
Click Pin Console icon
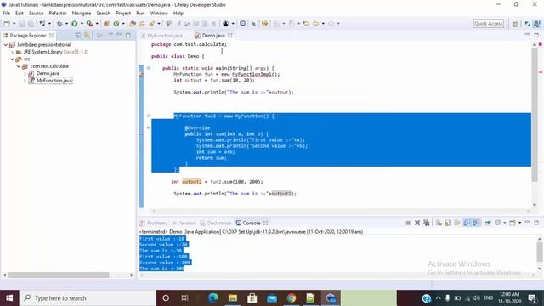point(488,223)
